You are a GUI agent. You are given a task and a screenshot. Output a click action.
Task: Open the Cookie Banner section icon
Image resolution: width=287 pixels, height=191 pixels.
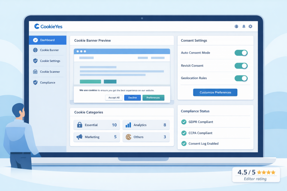[35, 50]
